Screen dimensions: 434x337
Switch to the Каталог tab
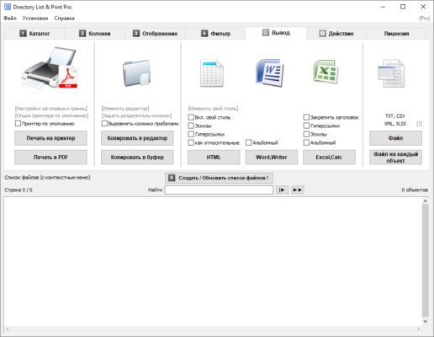[x=34, y=34]
